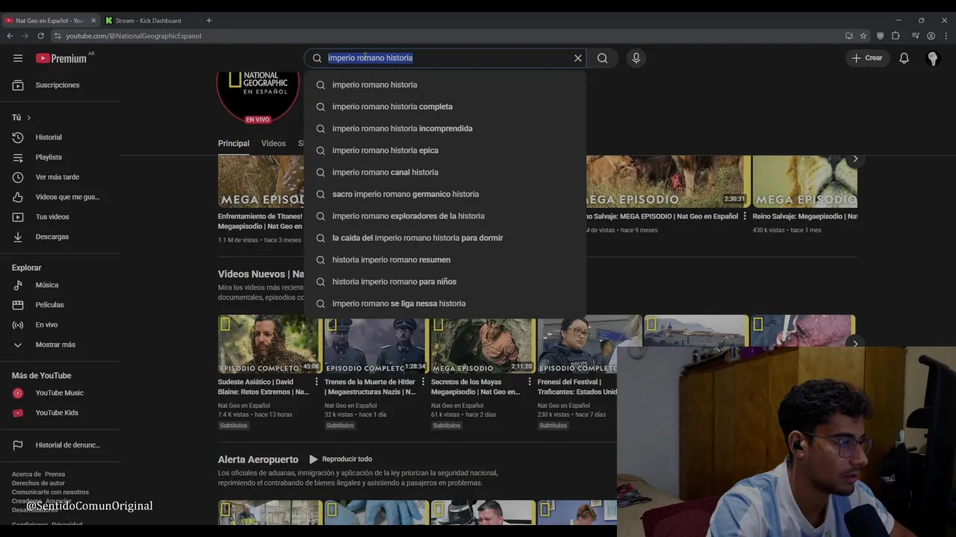Viewport: 956px width, 537px height.
Task: Bookmark this page with the star icon
Action: [863, 36]
